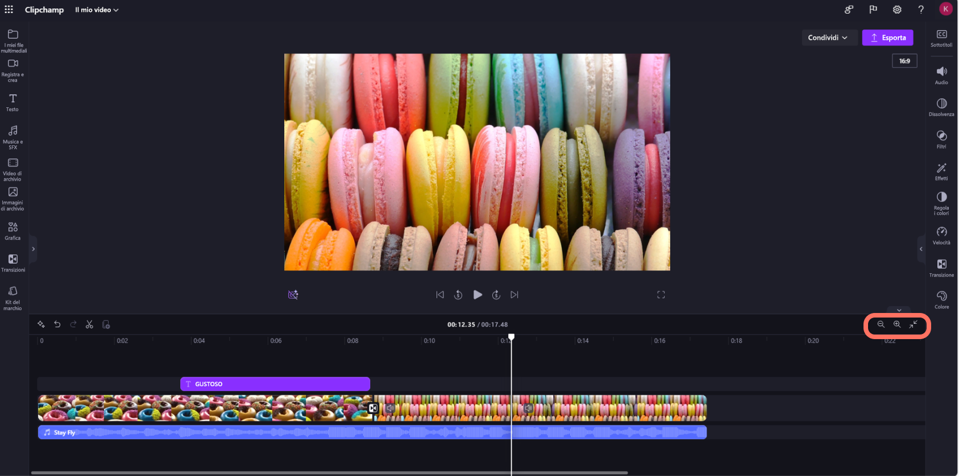Click the magic auto-compose sparkle icon
The image size is (959, 476).
(41, 324)
